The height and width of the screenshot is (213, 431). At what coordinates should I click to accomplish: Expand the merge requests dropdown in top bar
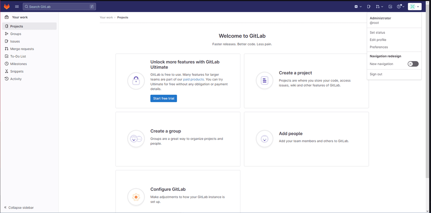(379, 6)
